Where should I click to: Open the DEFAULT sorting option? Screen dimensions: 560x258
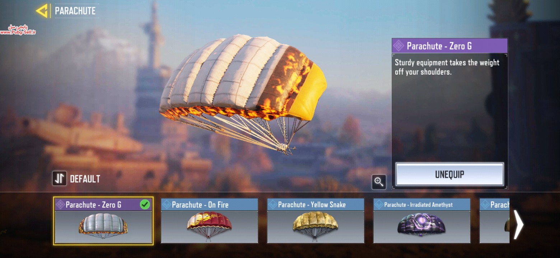coord(85,179)
